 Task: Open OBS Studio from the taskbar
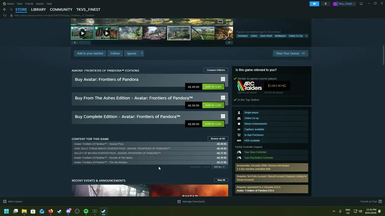click(77, 211)
